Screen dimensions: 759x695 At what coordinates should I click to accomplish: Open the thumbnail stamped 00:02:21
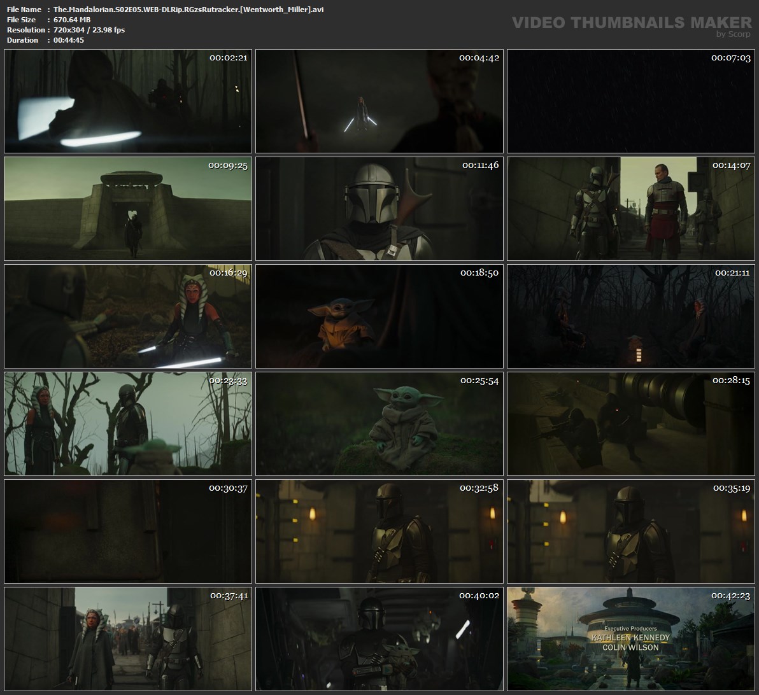coord(128,101)
